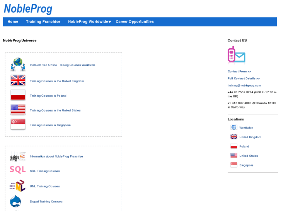Screen dimensions: 281x211
Task: Open Training Courses in the United Kingdom
Action: coord(57,81)
